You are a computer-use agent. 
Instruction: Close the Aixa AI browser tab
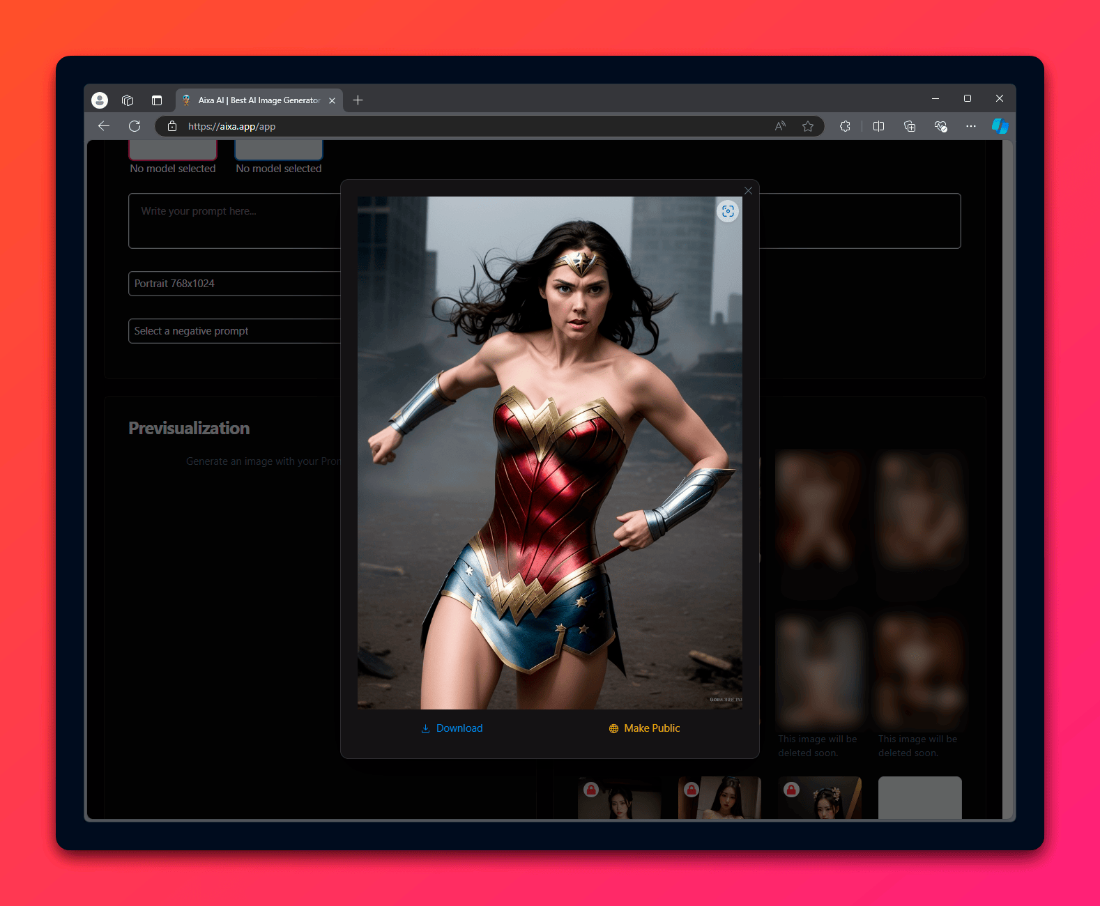click(332, 100)
